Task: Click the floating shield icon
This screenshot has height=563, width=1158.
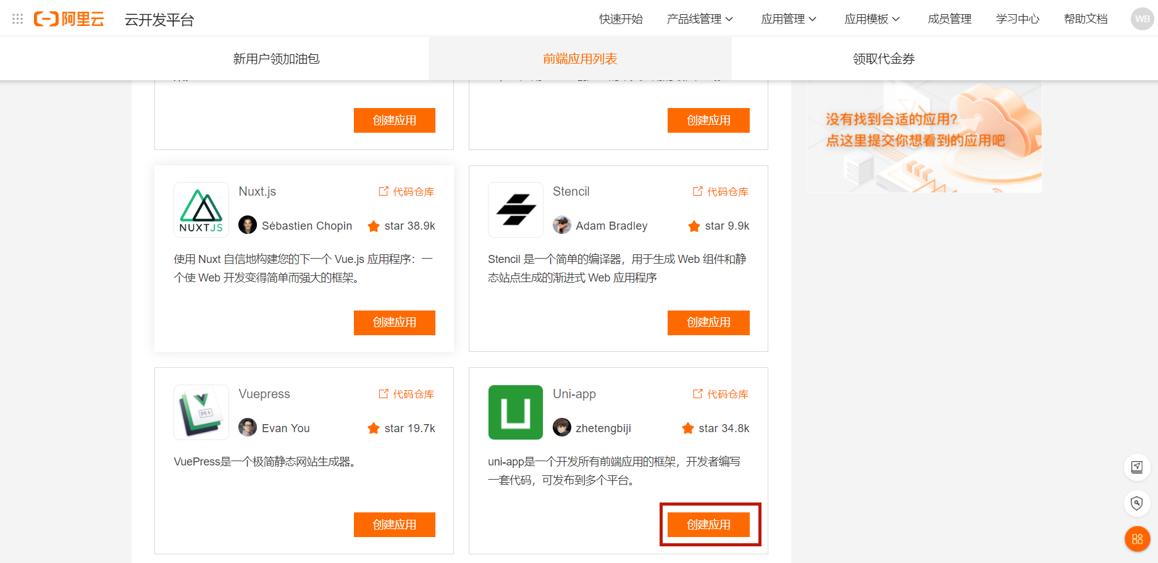Action: [1136, 503]
